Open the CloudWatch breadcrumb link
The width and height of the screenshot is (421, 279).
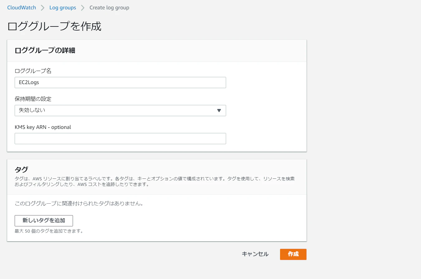pyautogui.click(x=22, y=7)
